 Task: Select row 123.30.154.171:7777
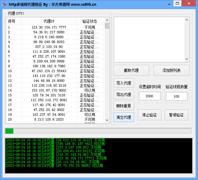[56, 27]
